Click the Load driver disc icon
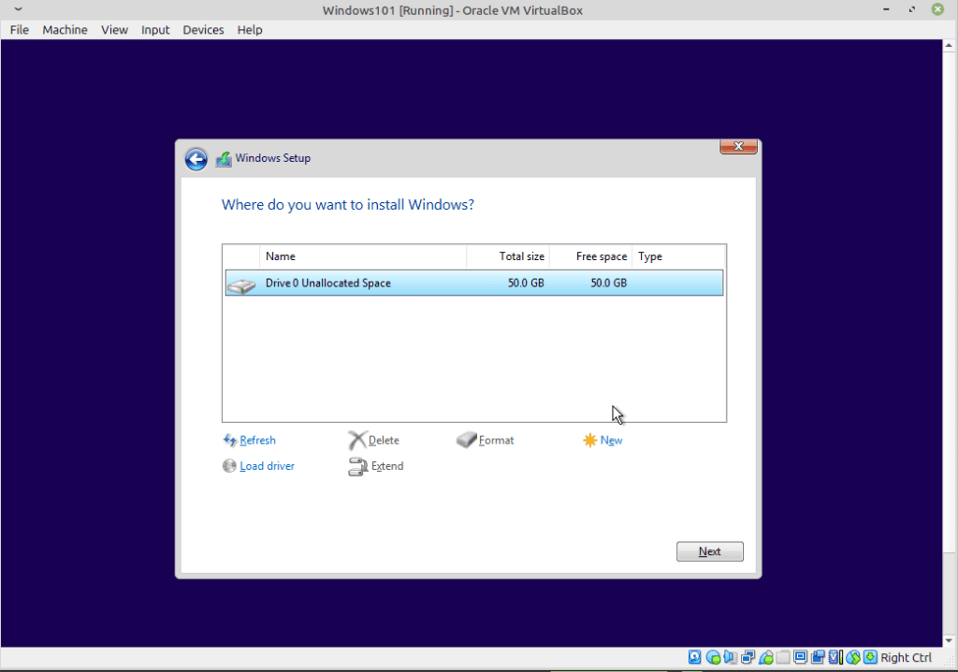This screenshot has height=672, width=958. 229,466
